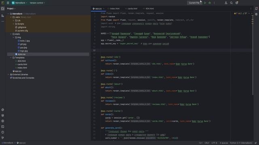
Task: Debug the current file
Action: point(210,3)
